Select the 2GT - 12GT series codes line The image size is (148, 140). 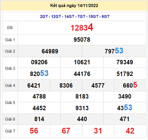point(75,17)
